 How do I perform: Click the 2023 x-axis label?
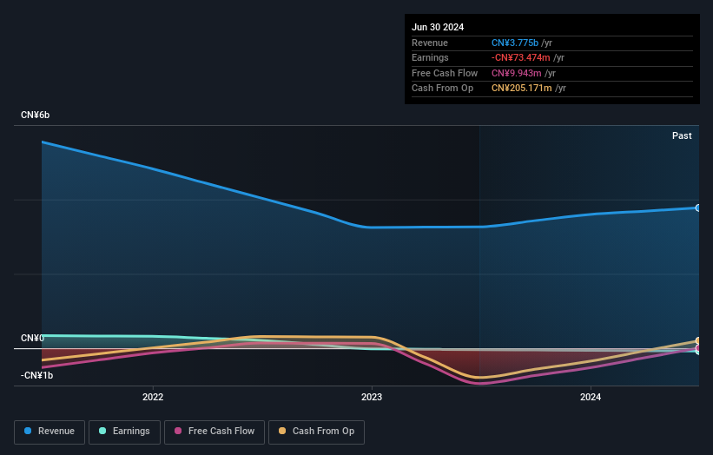coord(372,397)
